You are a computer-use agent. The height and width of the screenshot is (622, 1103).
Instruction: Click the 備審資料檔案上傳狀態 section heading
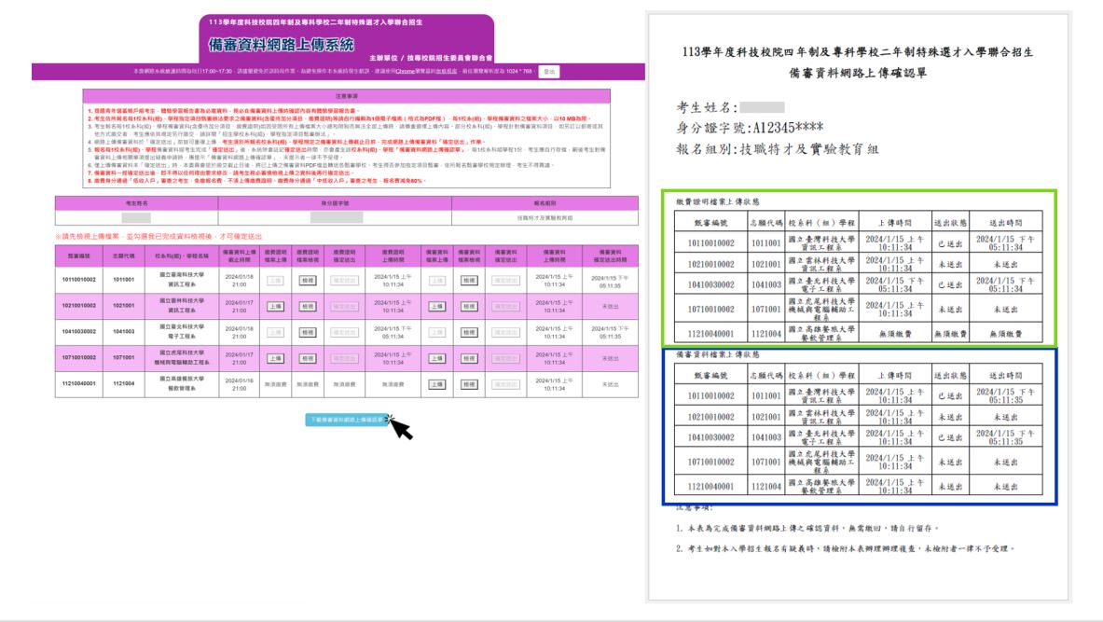click(x=718, y=354)
